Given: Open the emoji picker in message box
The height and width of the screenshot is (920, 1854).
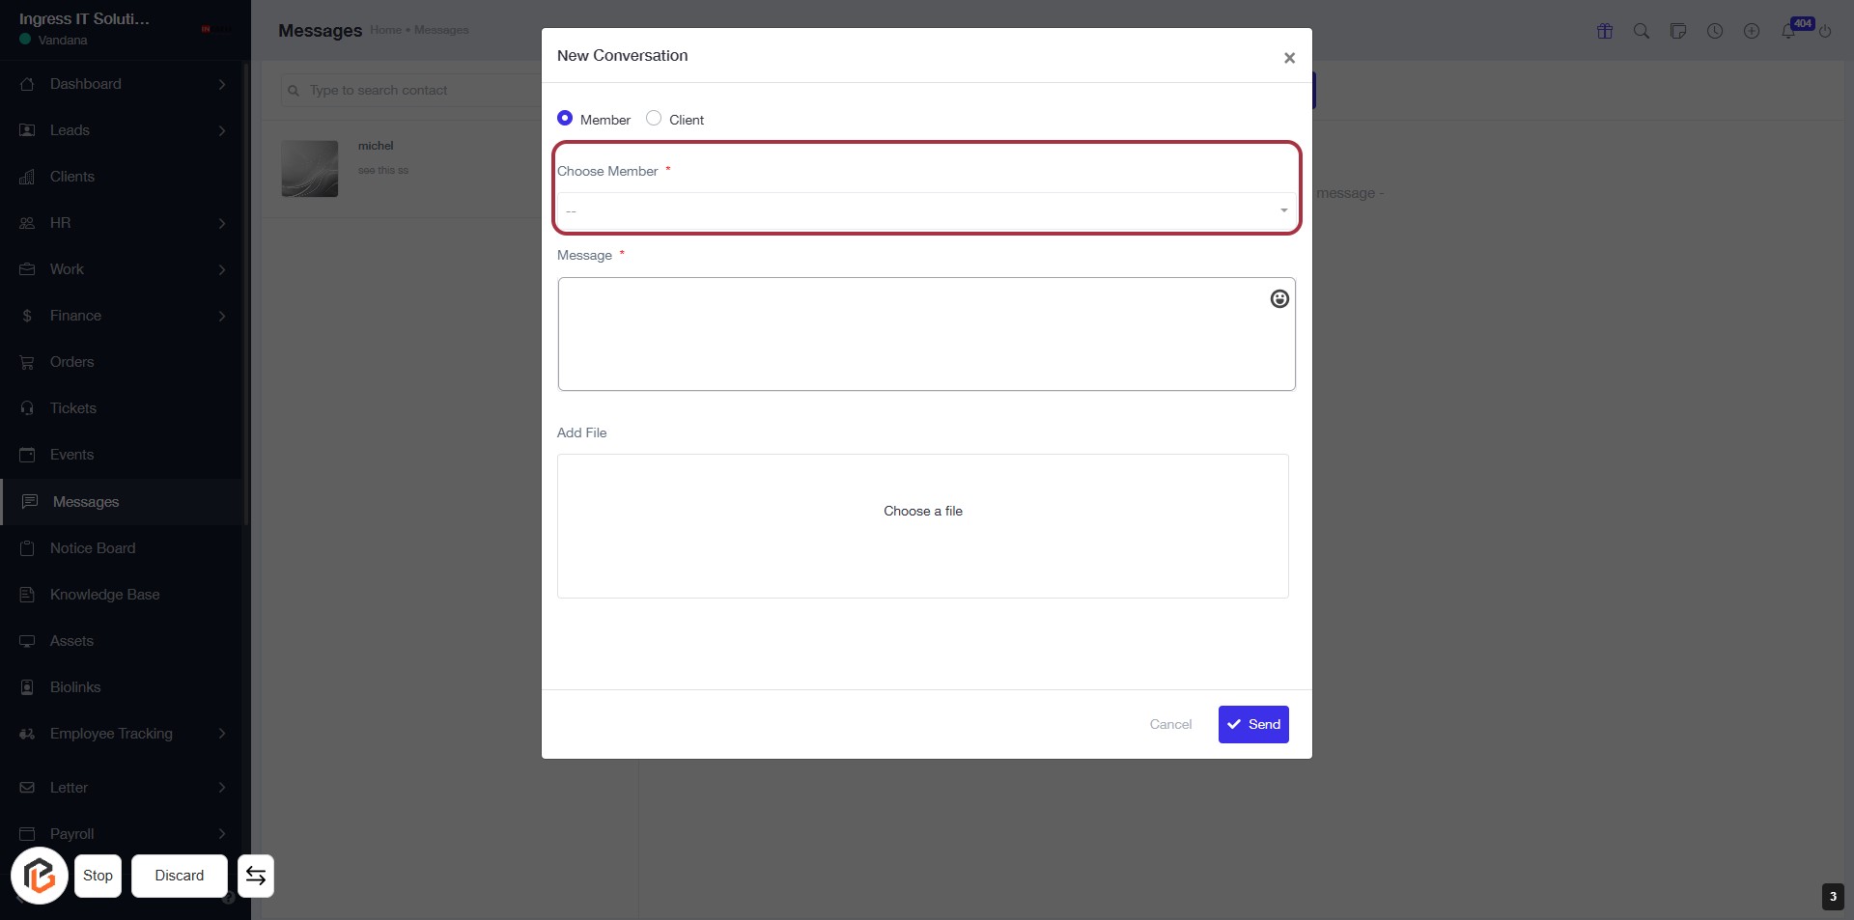Looking at the screenshot, I should [x=1279, y=299].
